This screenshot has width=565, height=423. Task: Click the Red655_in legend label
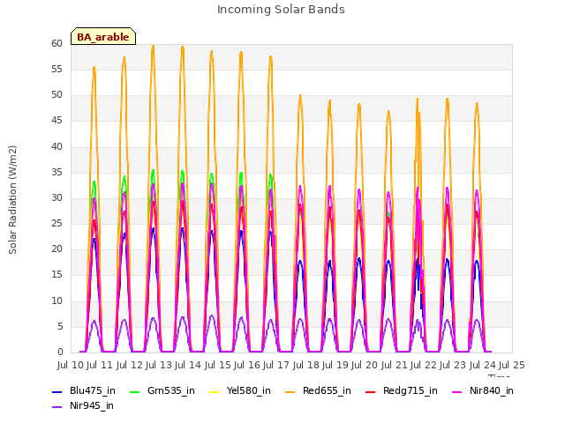coord(327,390)
